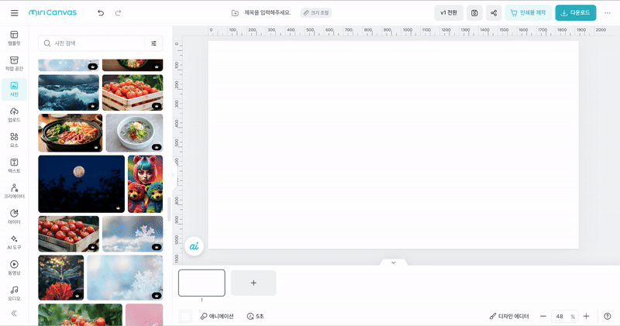The height and width of the screenshot is (326, 620).
Task: Open the share icon
Action: click(494, 13)
